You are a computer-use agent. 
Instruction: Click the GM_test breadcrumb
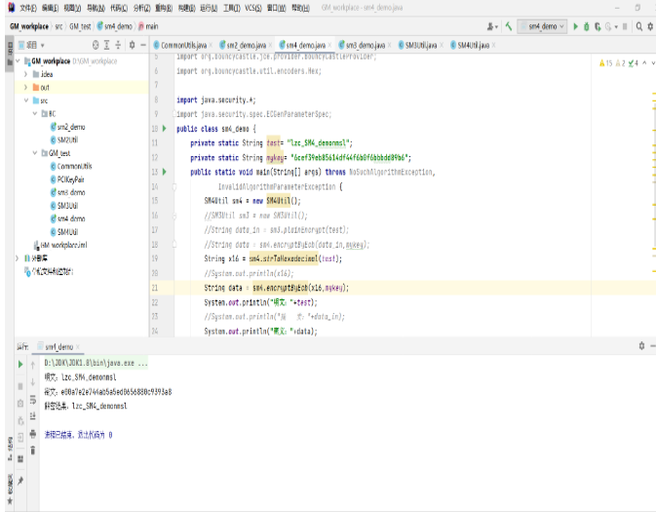[x=80, y=26]
